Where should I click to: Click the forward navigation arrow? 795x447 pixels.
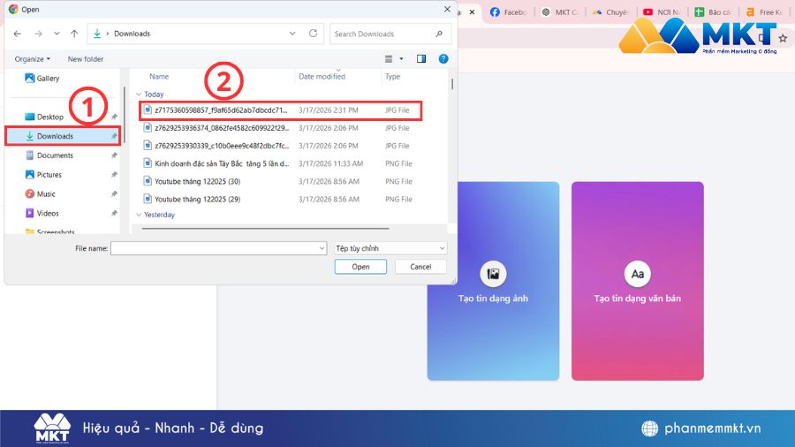tap(38, 34)
